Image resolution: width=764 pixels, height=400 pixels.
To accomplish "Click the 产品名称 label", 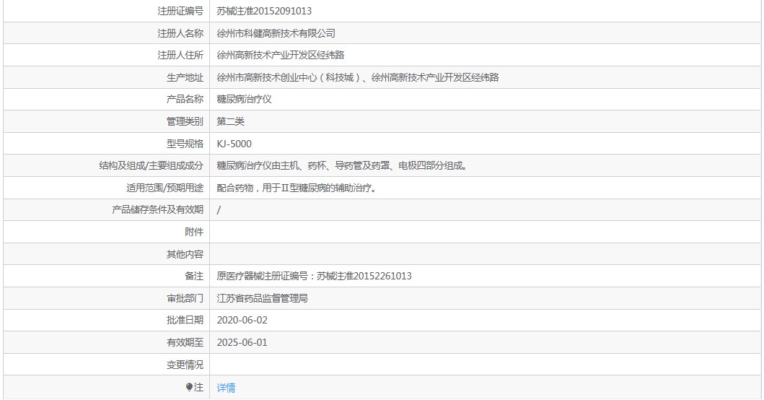I will click(185, 100).
